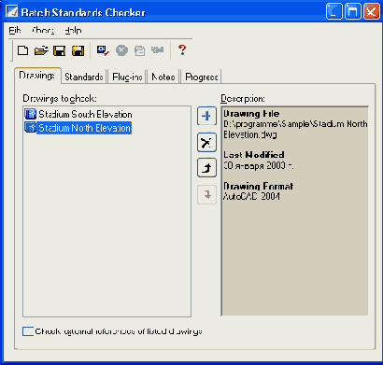Open the Help menu
This screenshot has height=365, width=383.
[x=73, y=31]
